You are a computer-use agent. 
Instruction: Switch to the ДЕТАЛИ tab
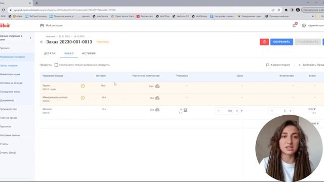pos(50,54)
